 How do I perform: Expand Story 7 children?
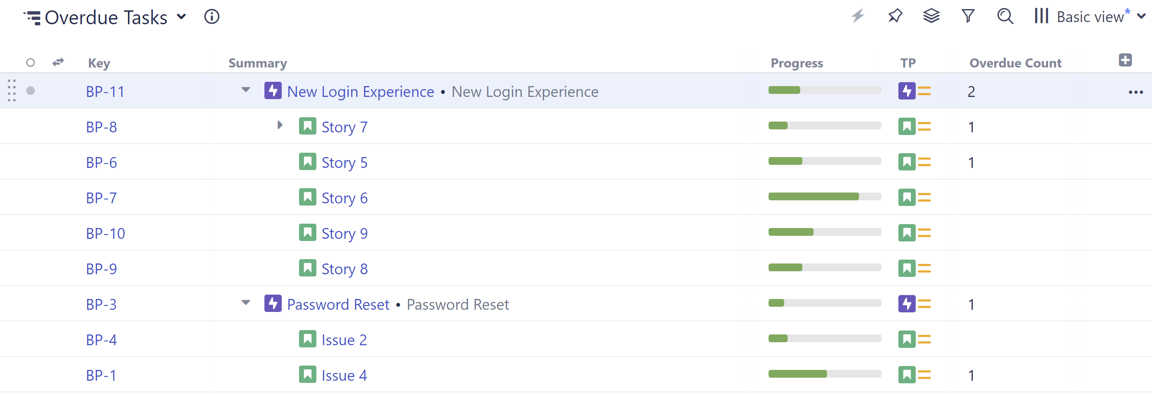click(280, 125)
